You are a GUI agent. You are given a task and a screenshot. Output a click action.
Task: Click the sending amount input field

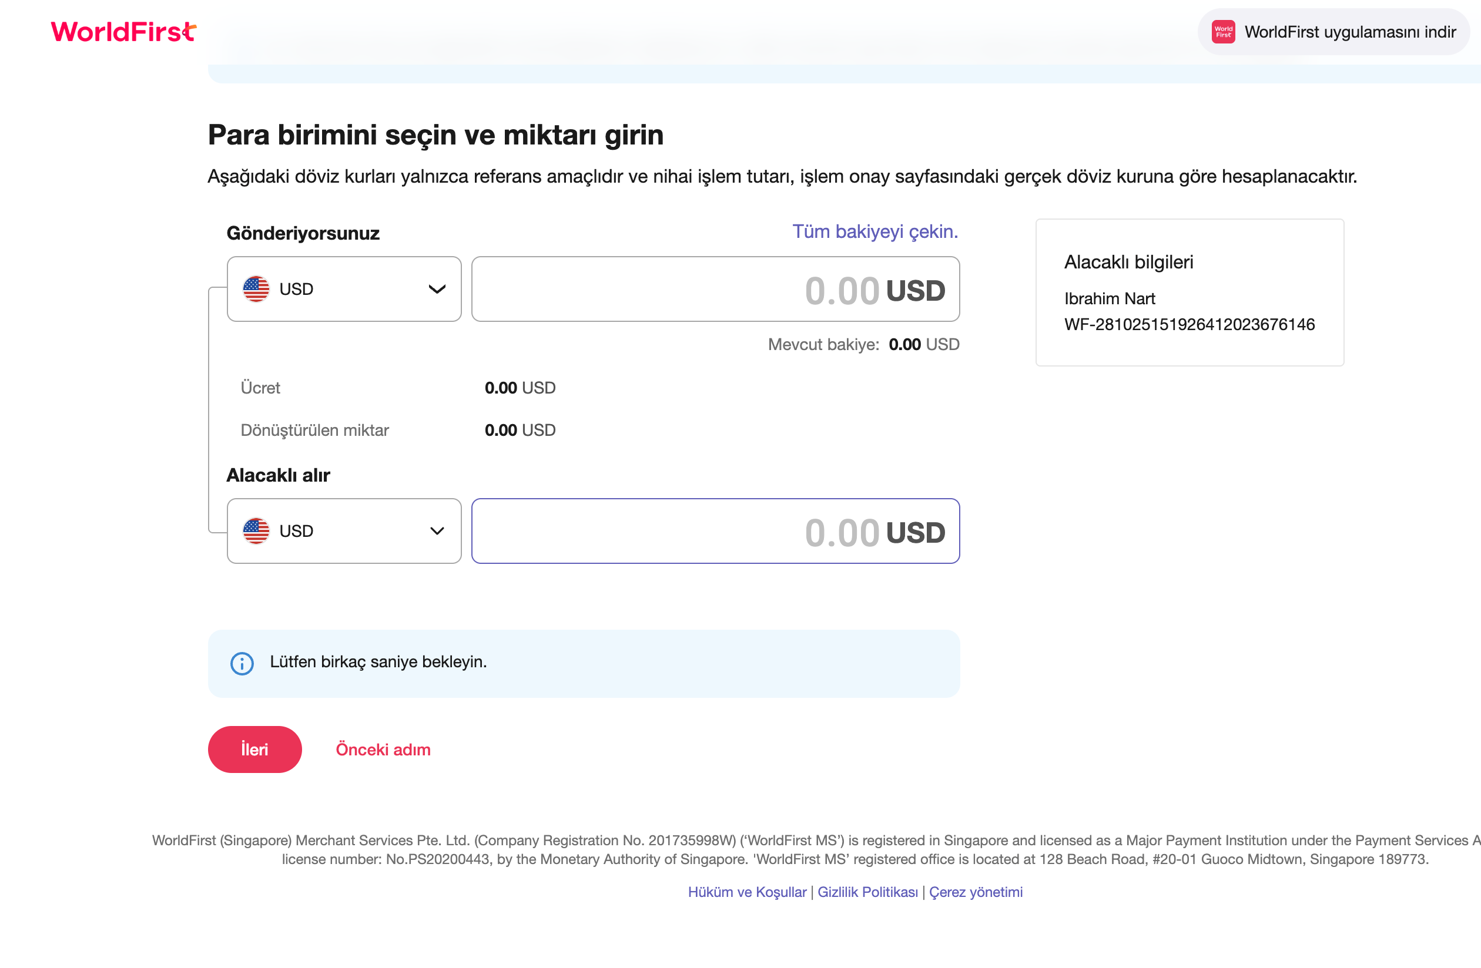(x=715, y=289)
